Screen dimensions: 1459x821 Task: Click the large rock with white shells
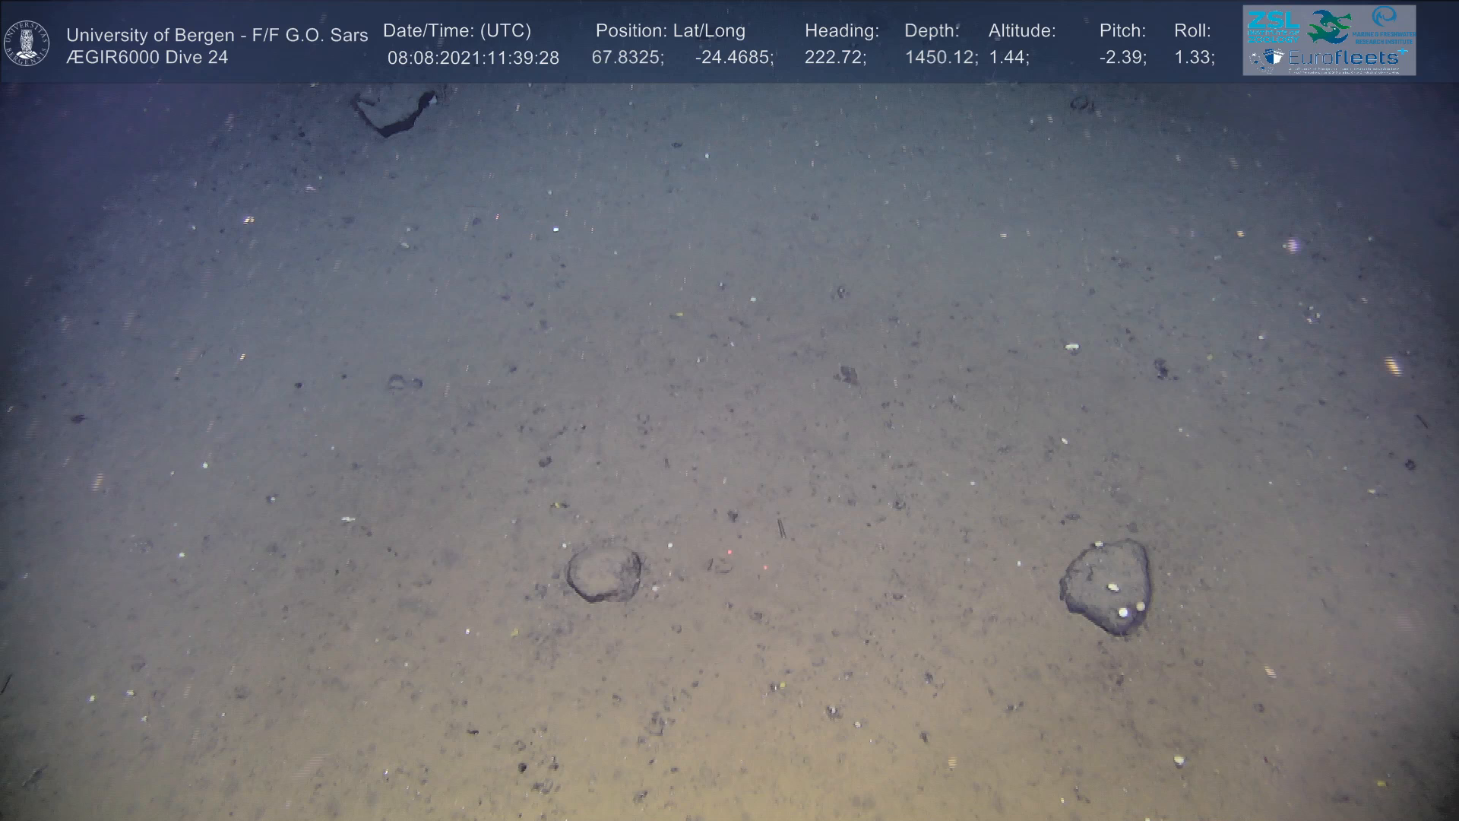1106,586
